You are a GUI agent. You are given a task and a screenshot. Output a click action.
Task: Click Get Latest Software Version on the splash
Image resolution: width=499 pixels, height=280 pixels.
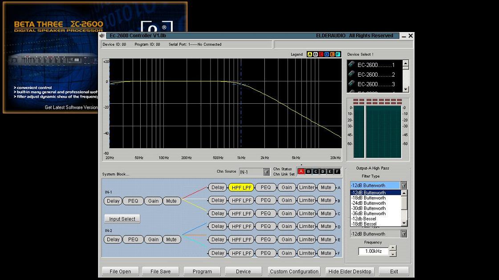tap(71, 108)
